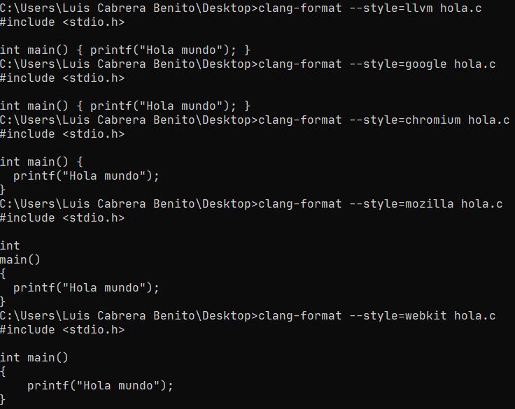Click the final closing brace at the bottom
The image size is (515, 409).
[x=3, y=400]
